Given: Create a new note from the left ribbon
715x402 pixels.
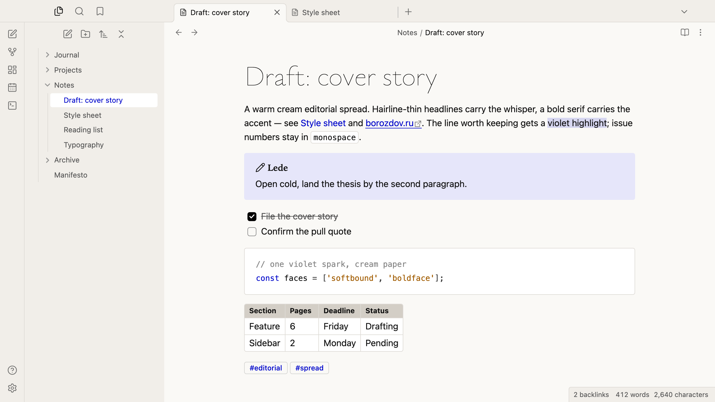Looking at the screenshot, I should click(12, 34).
